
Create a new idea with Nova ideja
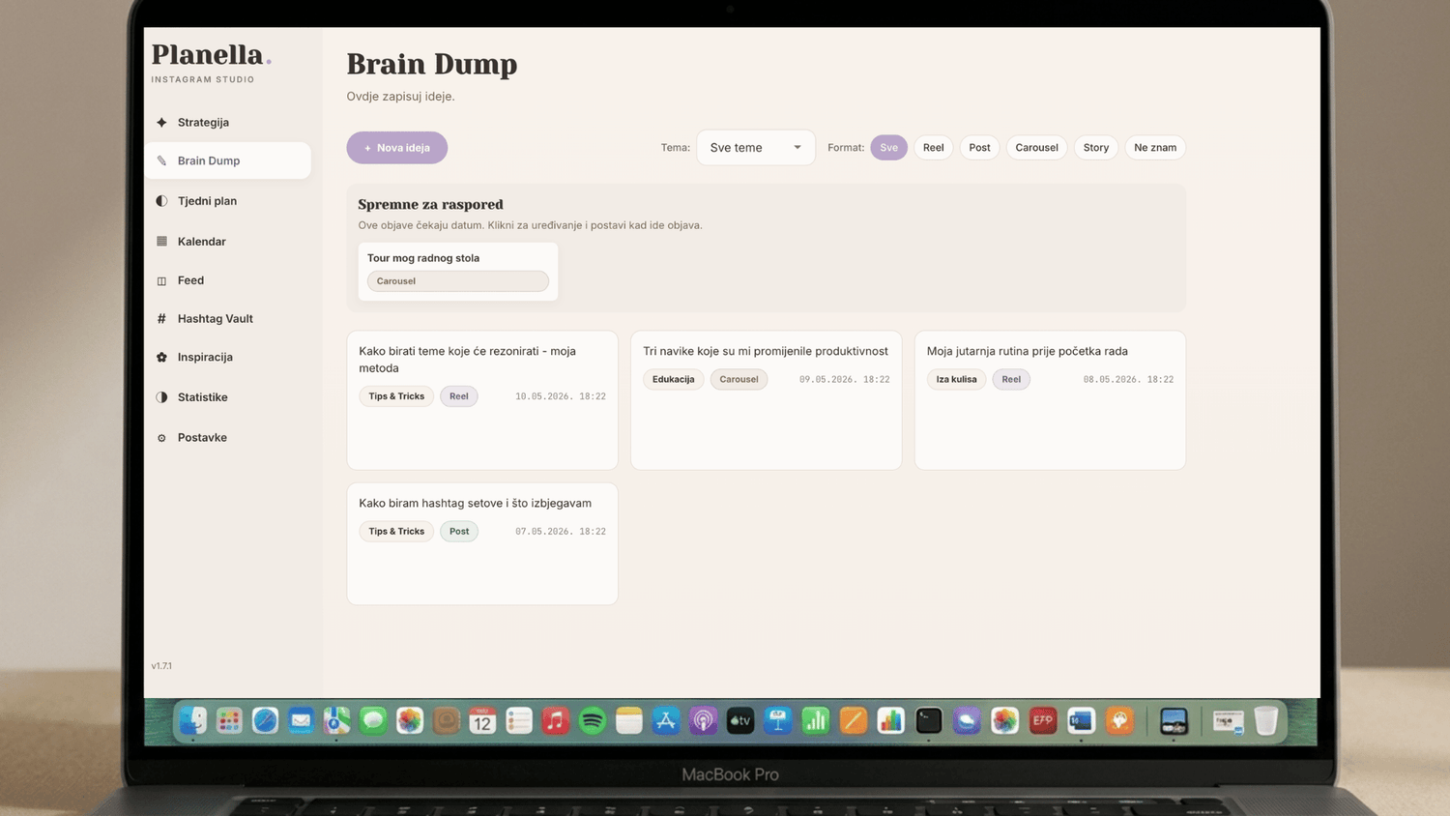pyautogui.click(x=397, y=148)
